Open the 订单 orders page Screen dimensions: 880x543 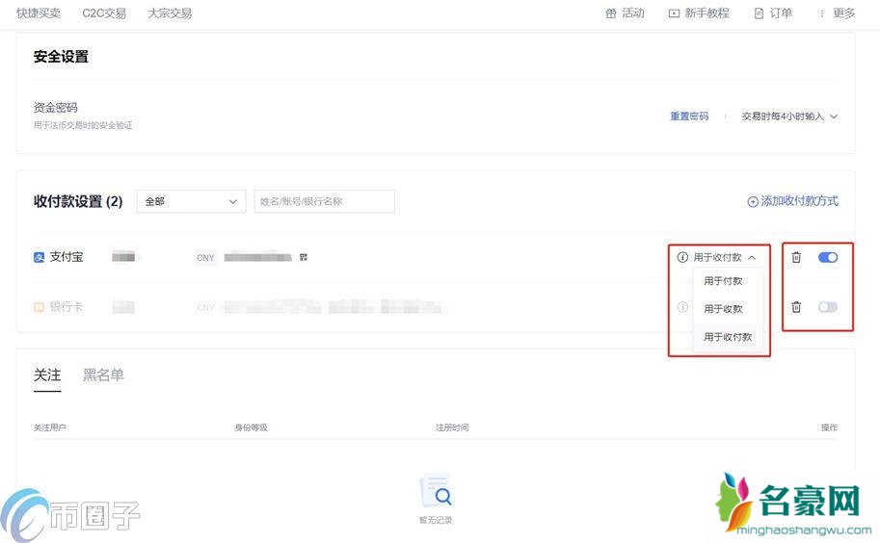(x=781, y=13)
